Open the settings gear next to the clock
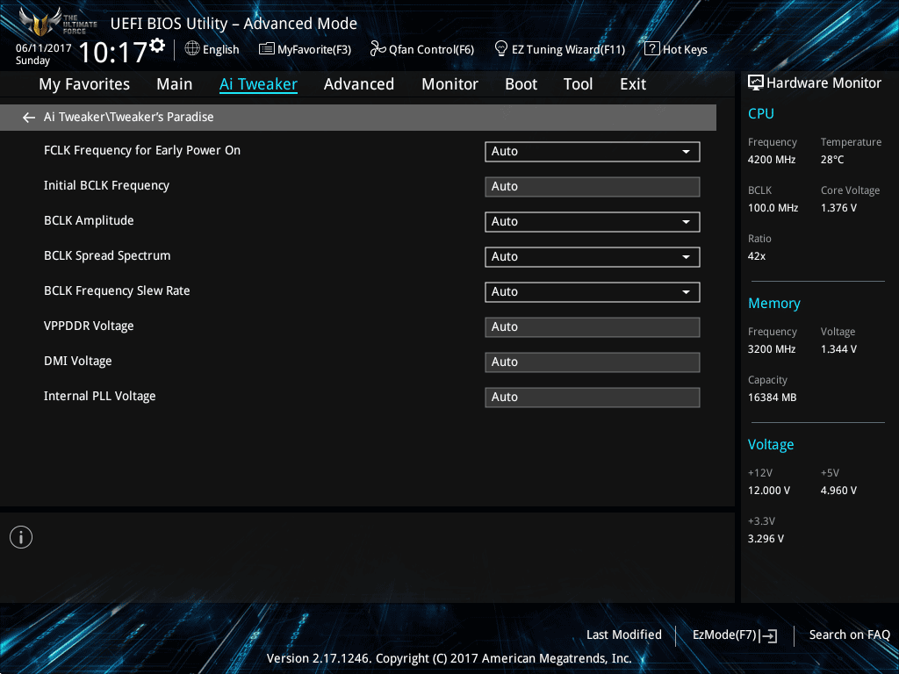The image size is (899, 674). tap(157, 46)
